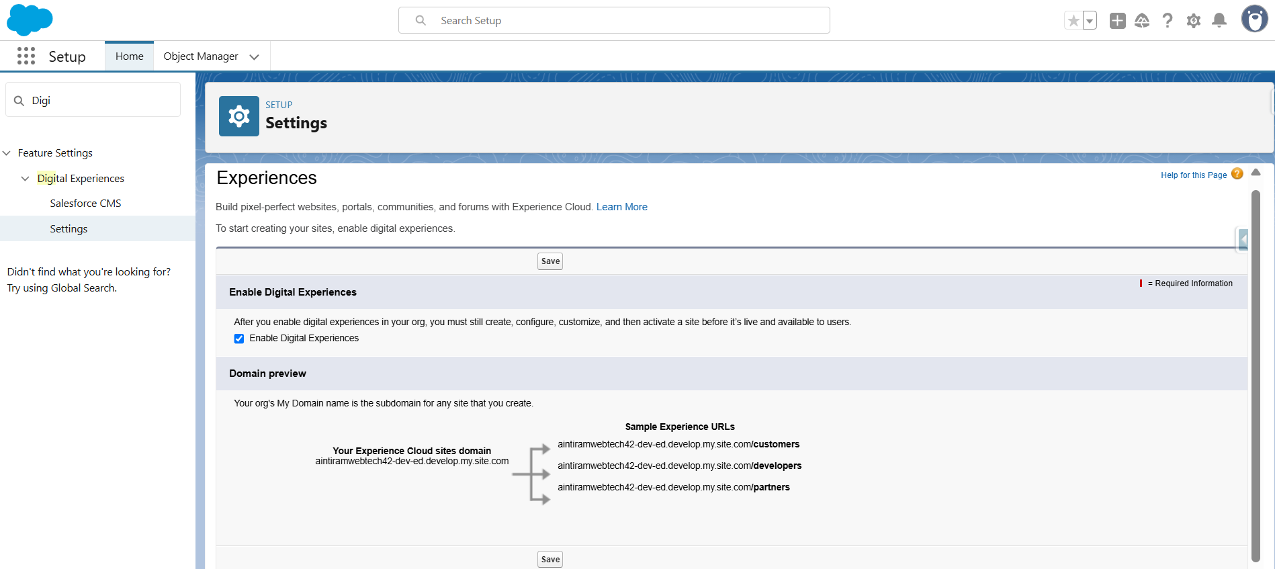Expand the Object Manager dropdown chevron
Viewport: 1275px width, 569px height.
click(x=254, y=57)
